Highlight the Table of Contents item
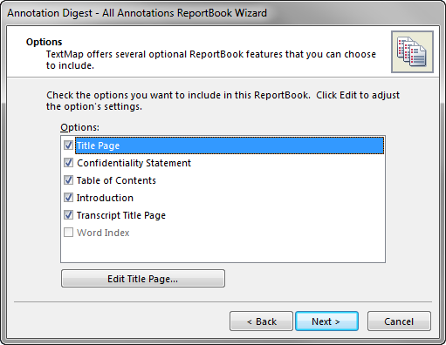The image size is (446, 345). point(116,180)
